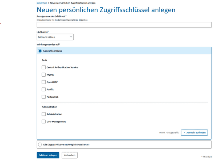Cancel with the Abbrechen button
Image resolution: width=214 pixels, height=161 pixels.
[x=70, y=155]
